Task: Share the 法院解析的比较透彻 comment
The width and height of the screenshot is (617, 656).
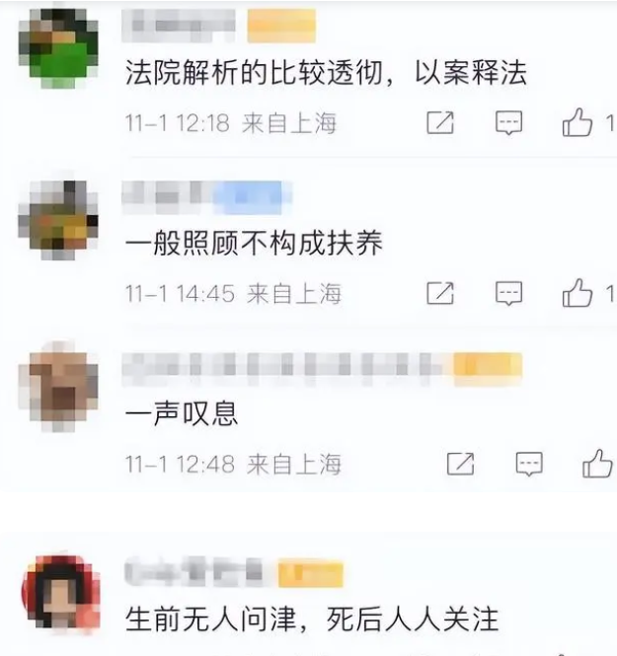Action: pos(440,123)
